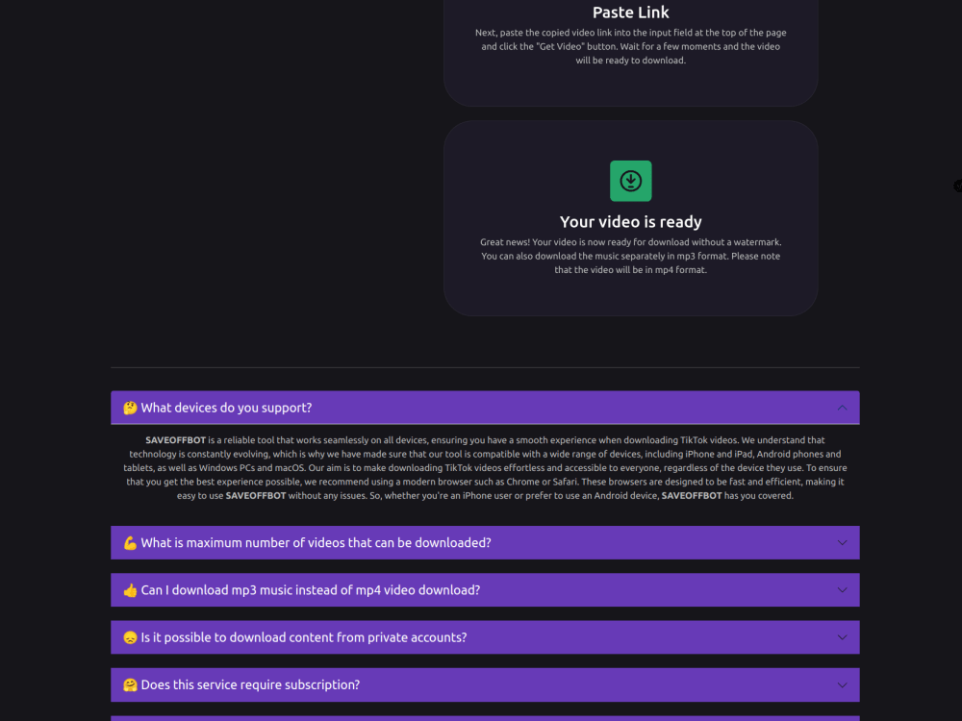Collapse the devices FAQ using its upward chevron
Viewport: 962px width, 721px height.
[845, 407]
